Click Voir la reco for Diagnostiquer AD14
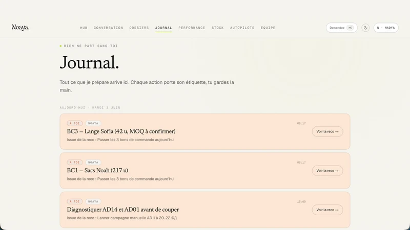Viewport: 410px width, 230px height. pos(327,210)
